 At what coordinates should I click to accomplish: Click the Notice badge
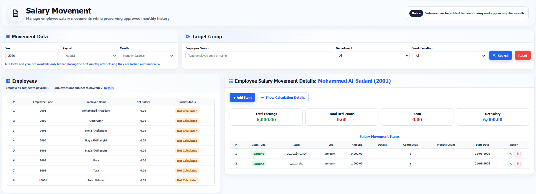pyautogui.click(x=416, y=13)
